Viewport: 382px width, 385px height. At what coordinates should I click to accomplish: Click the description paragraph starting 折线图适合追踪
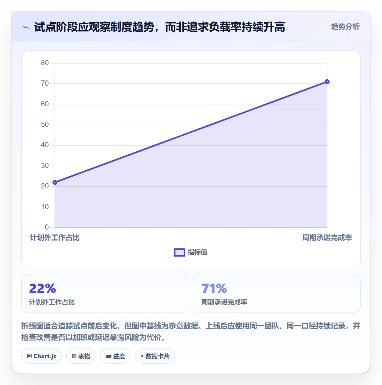191,332
